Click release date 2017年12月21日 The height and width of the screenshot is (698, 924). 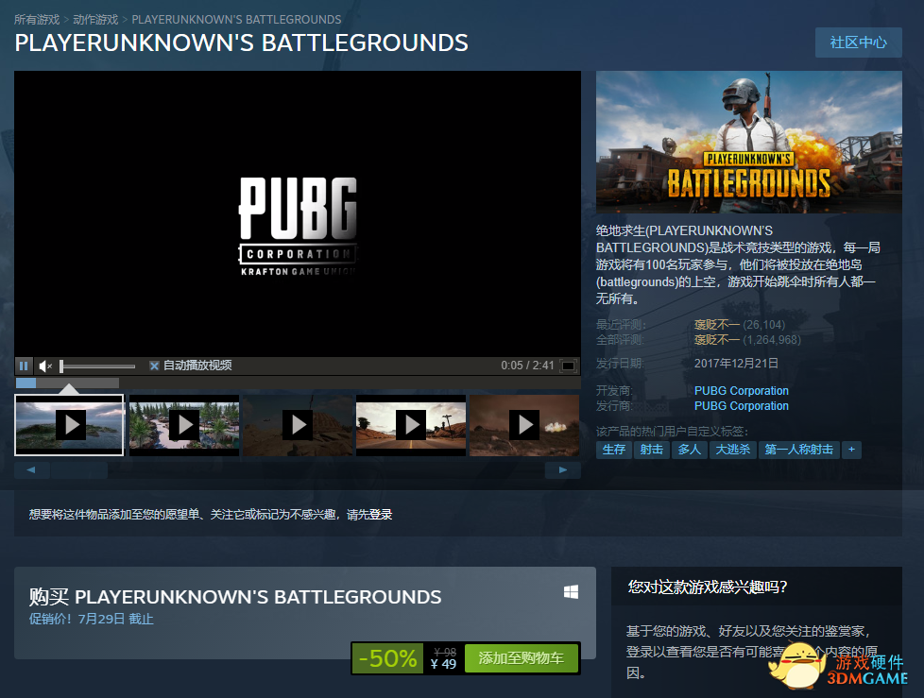pyautogui.click(x=736, y=363)
